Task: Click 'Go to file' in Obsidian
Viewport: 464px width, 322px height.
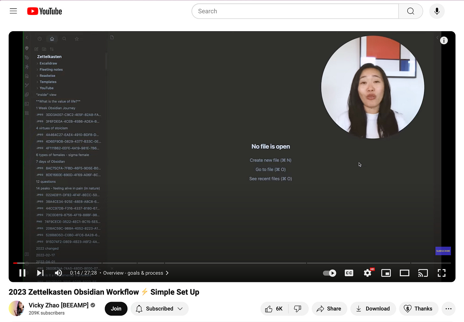Action: coord(271,169)
